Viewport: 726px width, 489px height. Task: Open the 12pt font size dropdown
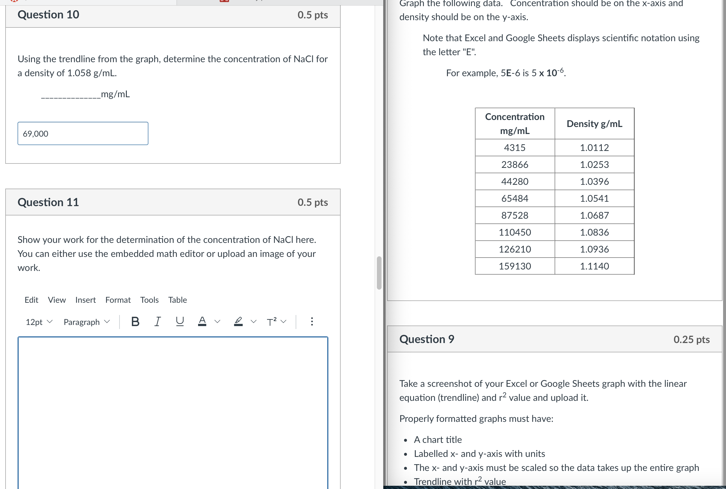(x=39, y=322)
